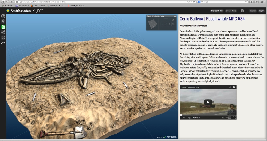
Task: Select the T top view face
Action: tap(166, 21)
